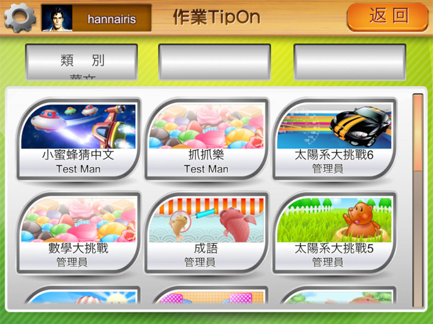Open 數學大挑戰 candy game tile

[x=79, y=232]
